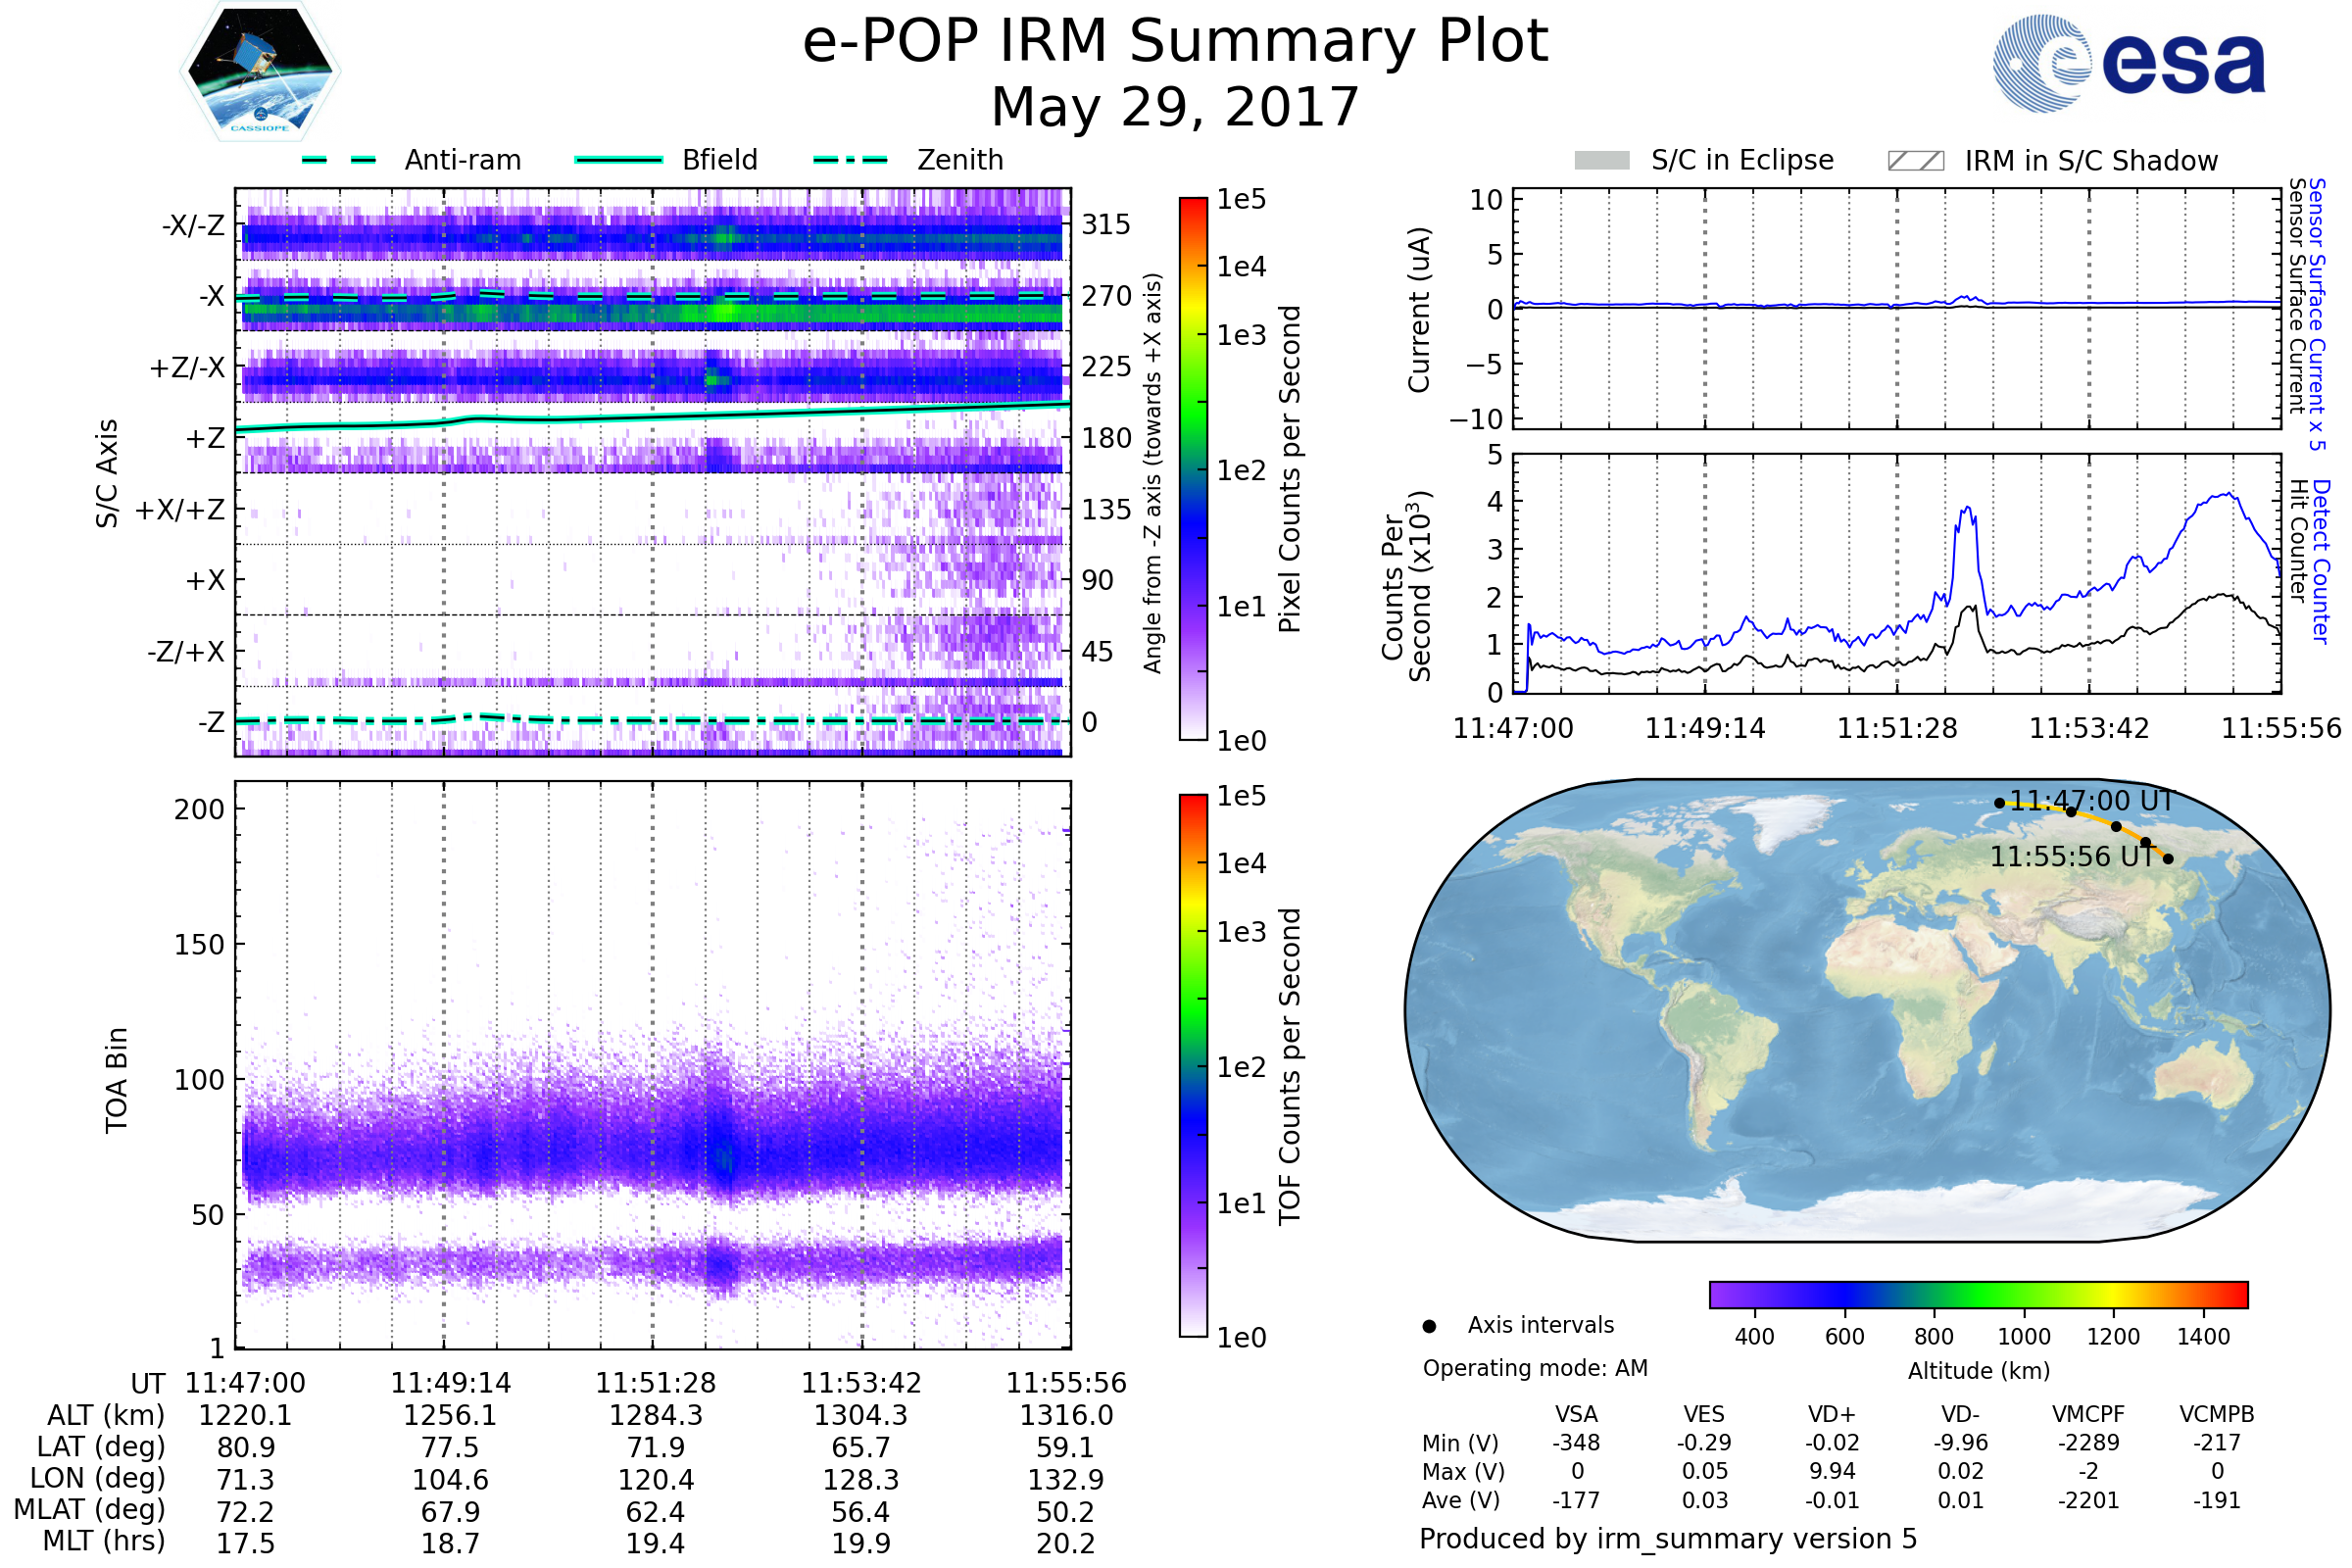
Task: Click the VSA column header in voltage table
Action: (x=1576, y=1414)
